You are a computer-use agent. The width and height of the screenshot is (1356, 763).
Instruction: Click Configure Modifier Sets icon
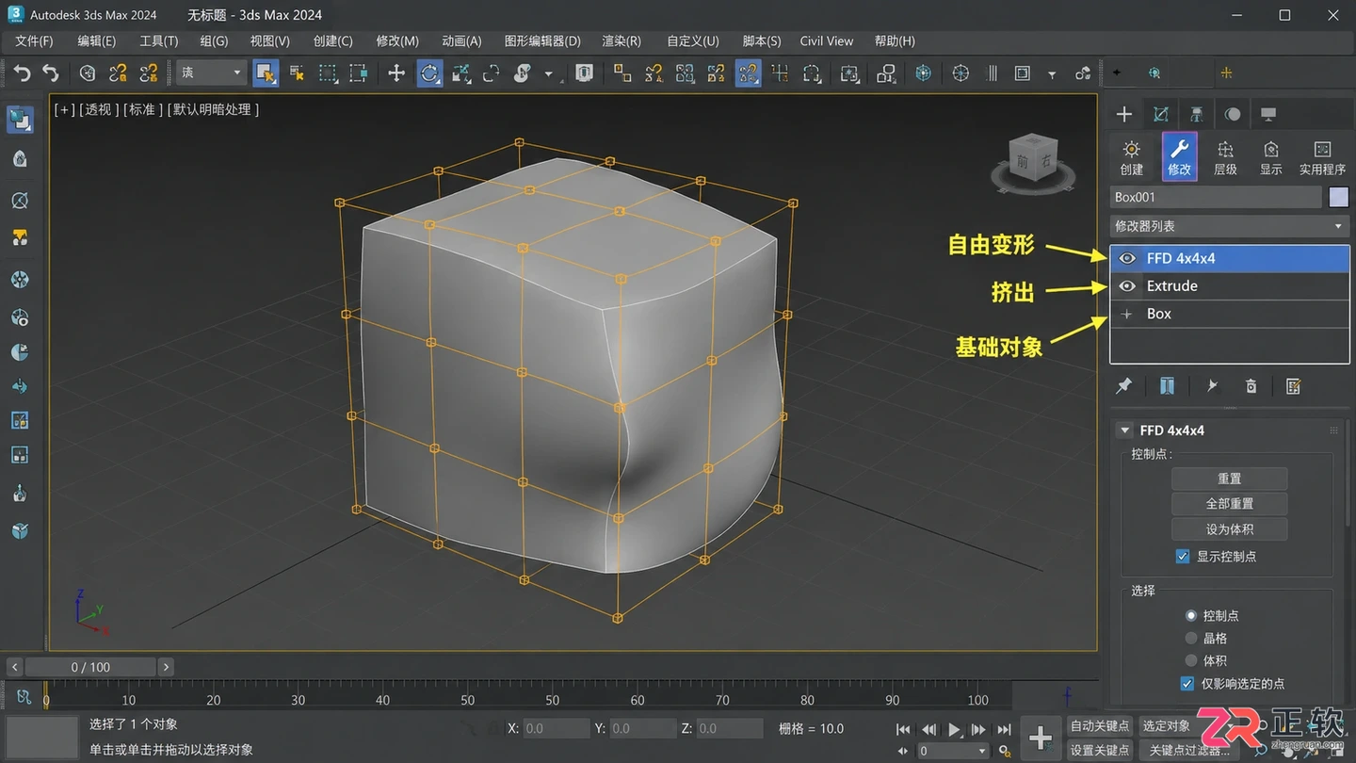(x=1293, y=386)
